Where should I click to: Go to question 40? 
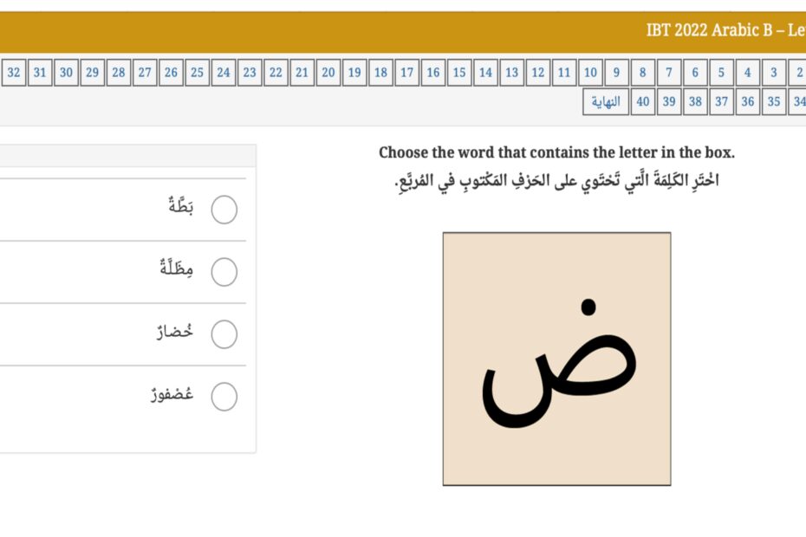click(x=642, y=101)
